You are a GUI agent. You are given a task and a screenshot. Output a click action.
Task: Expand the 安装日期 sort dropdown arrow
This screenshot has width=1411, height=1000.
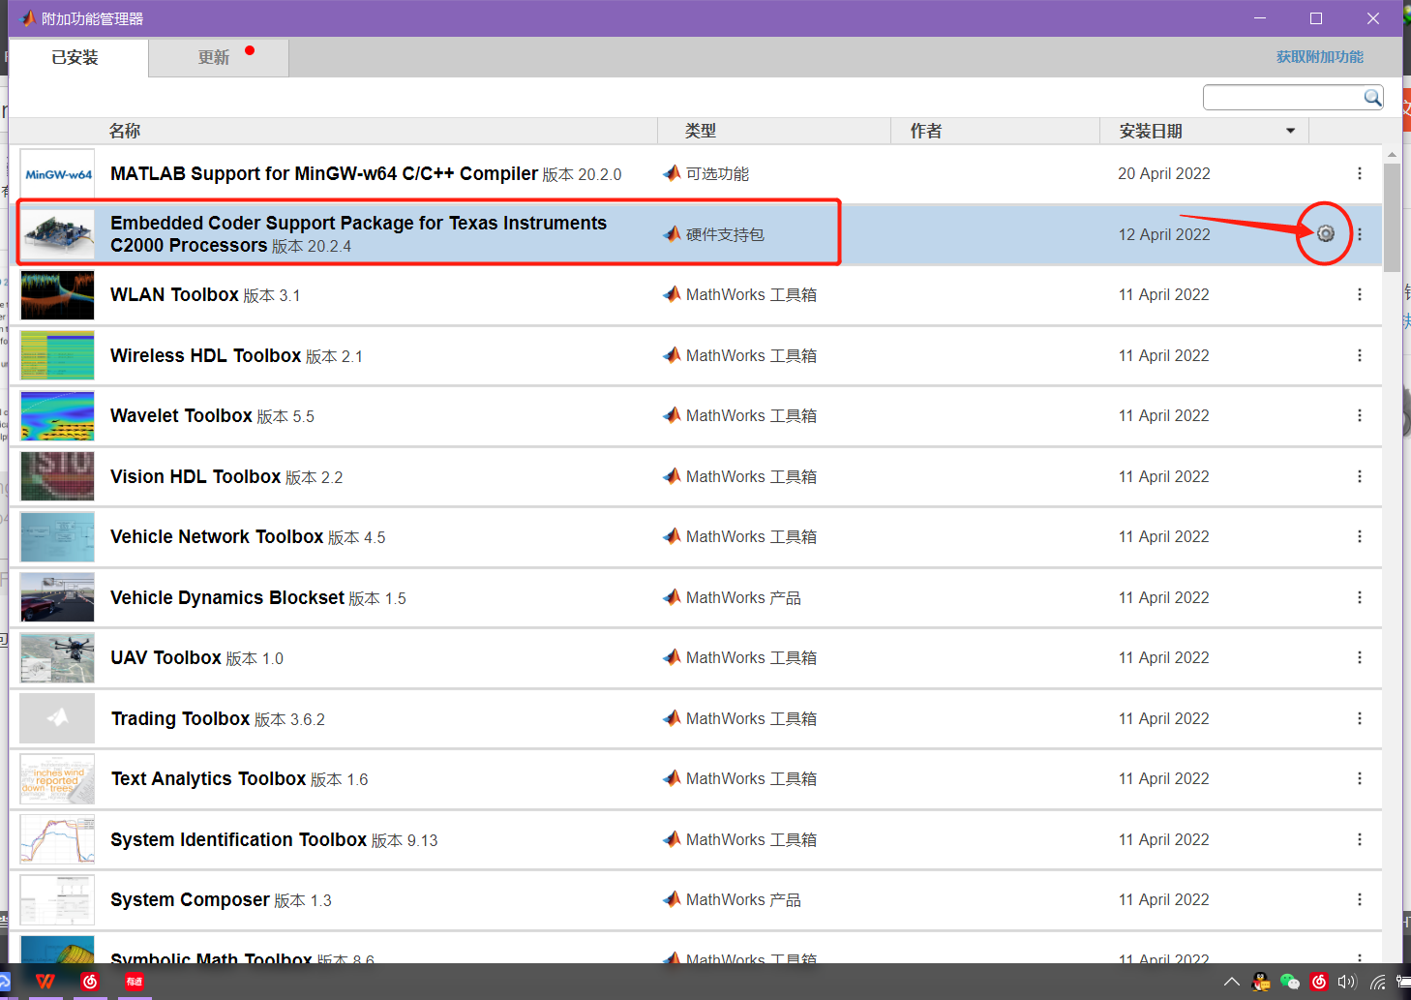[x=1290, y=130]
